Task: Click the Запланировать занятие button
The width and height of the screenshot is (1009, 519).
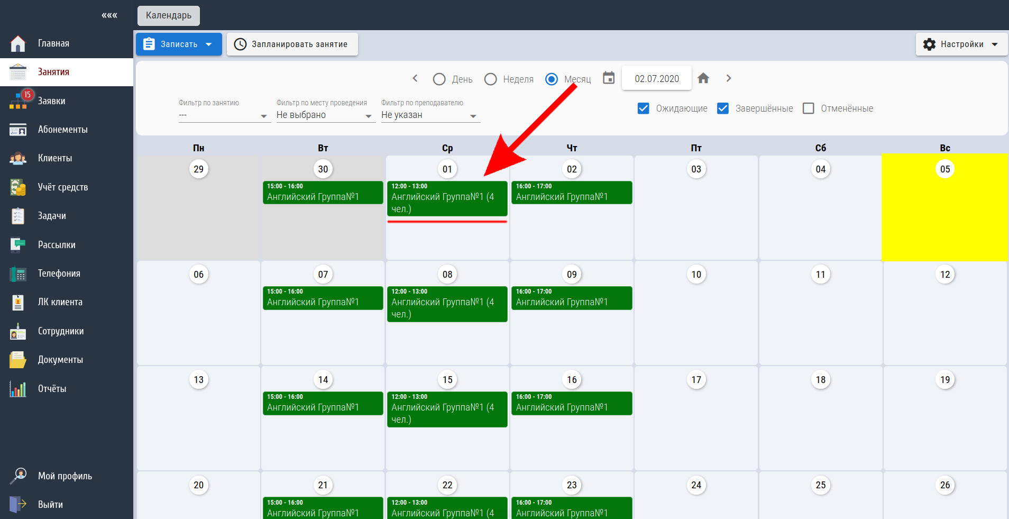Action: tap(292, 44)
